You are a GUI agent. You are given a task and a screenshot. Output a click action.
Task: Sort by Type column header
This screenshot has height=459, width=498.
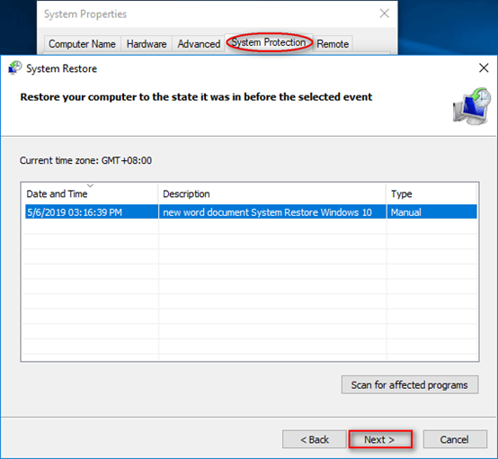pyautogui.click(x=432, y=193)
